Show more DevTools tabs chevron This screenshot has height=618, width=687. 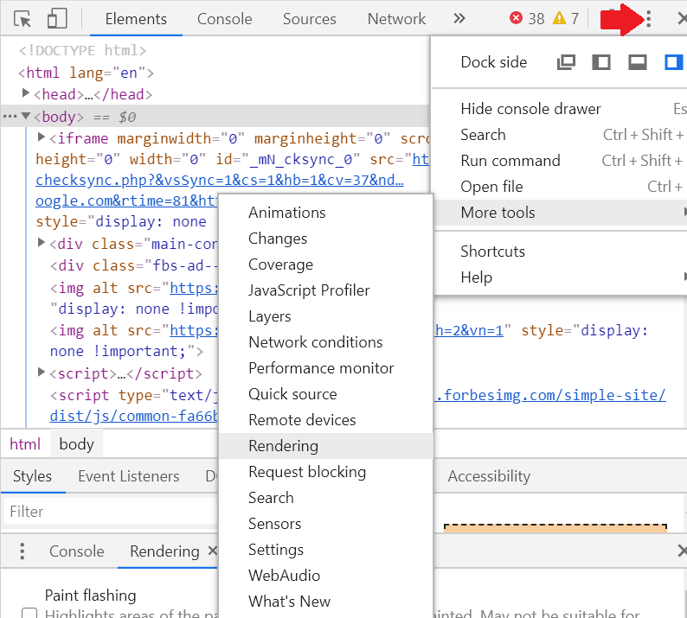tap(459, 18)
